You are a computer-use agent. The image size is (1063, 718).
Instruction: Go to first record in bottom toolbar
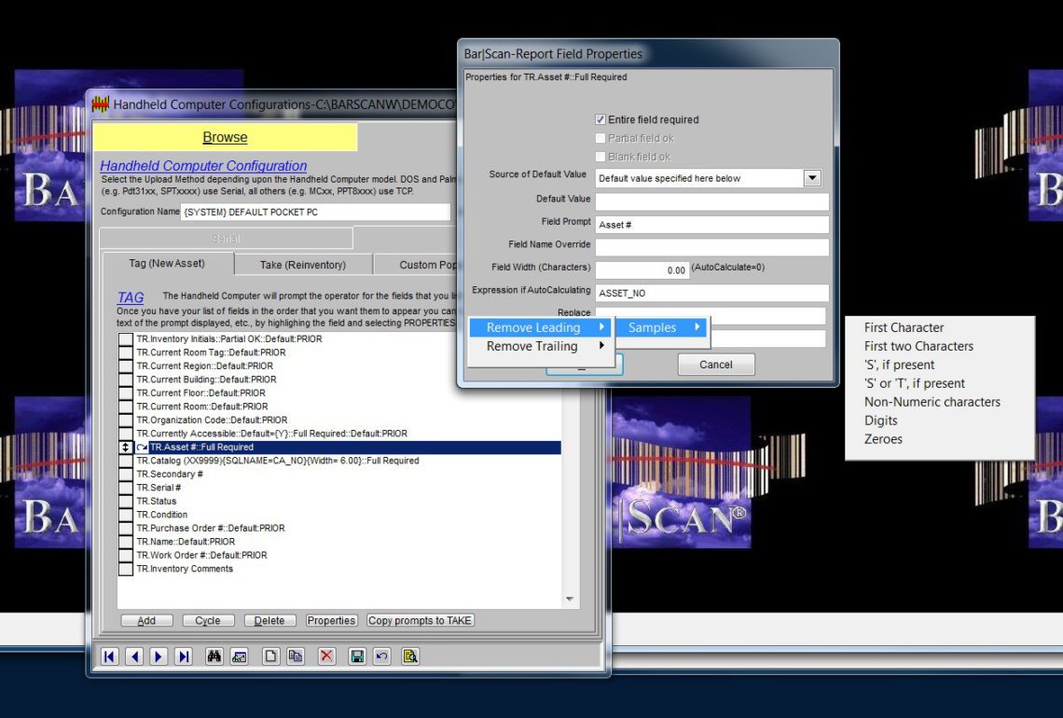[110, 656]
